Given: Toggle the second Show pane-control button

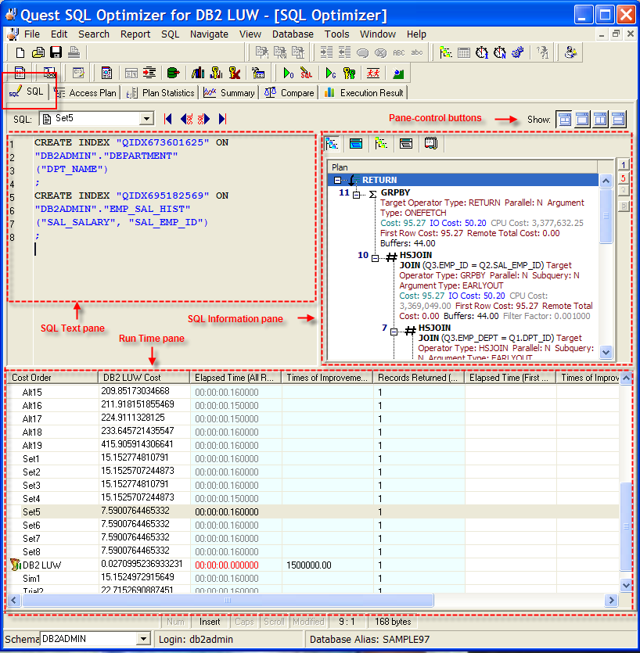Looking at the screenshot, I should (x=582, y=119).
